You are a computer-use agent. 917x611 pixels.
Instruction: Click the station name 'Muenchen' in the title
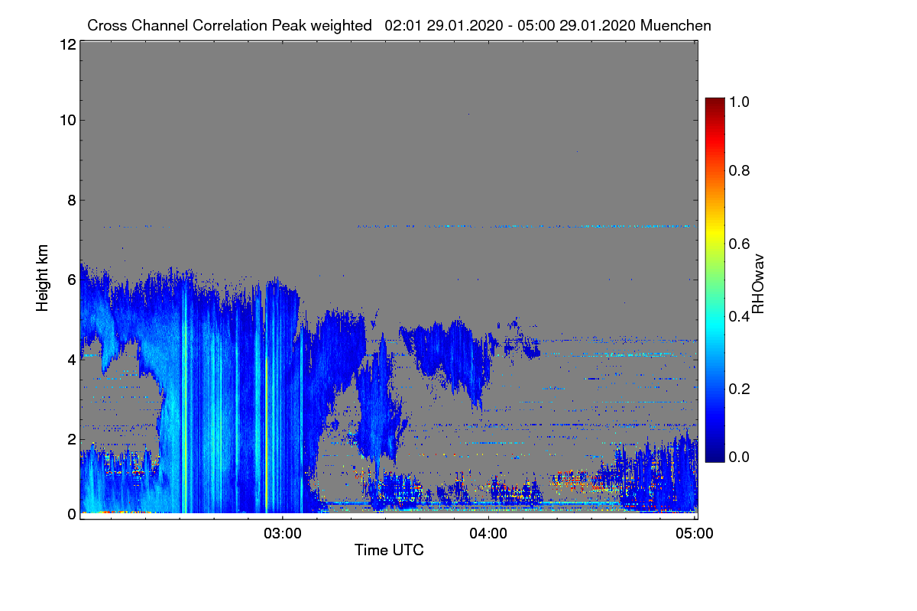click(676, 26)
